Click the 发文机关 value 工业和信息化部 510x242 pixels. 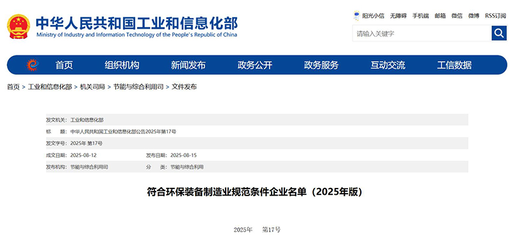click(x=87, y=120)
